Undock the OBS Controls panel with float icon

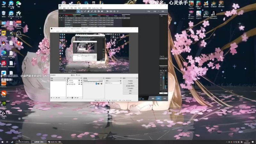tap(137, 78)
